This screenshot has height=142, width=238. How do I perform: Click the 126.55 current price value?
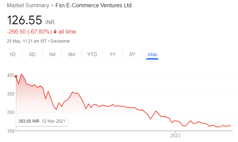point(25,20)
